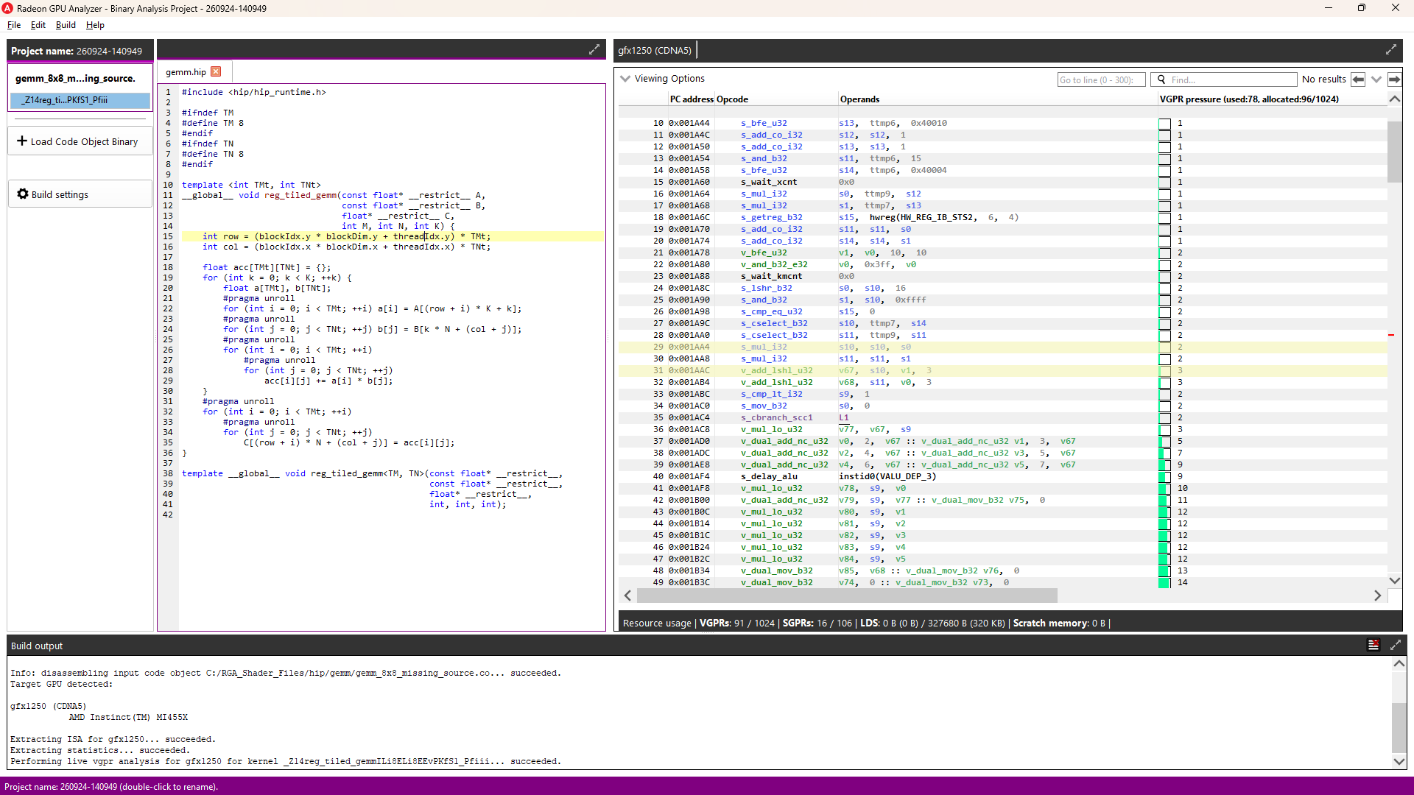Select the gfx1250 (CDNA5) target tab
Screen dimensions: 1414x795
[655, 50]
